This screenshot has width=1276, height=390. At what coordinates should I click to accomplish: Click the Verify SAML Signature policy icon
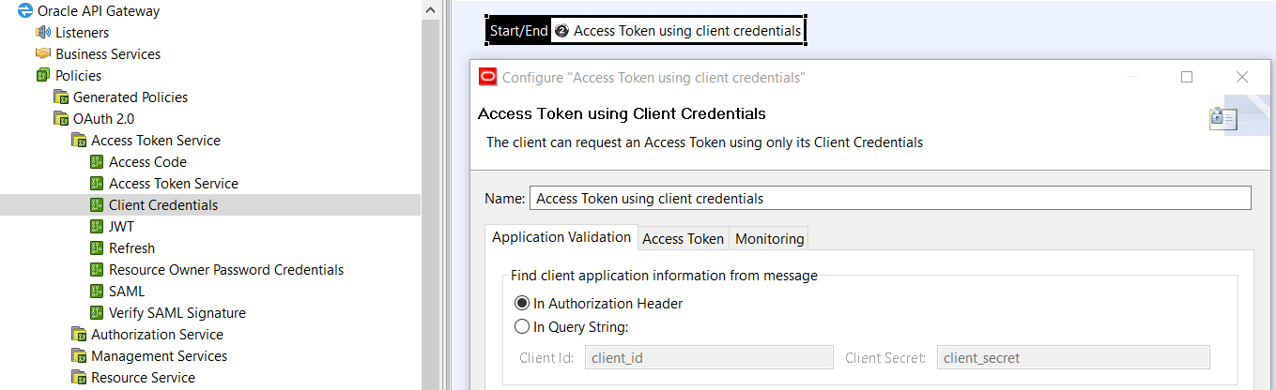pos(97,313)
